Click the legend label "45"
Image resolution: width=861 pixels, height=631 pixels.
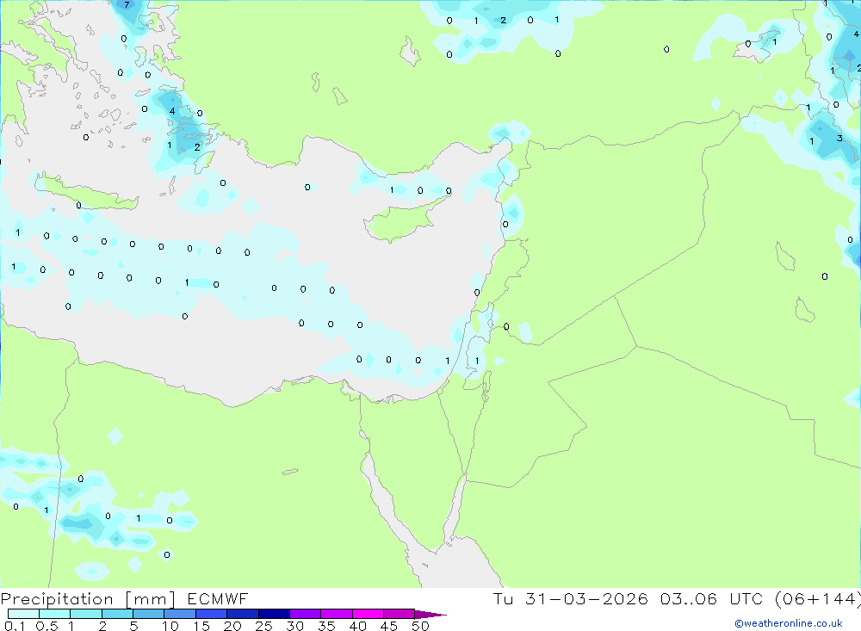click(389, 626)
